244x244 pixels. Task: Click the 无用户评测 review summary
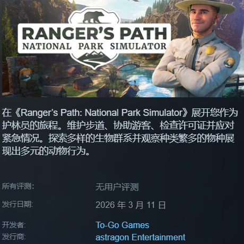117,187
